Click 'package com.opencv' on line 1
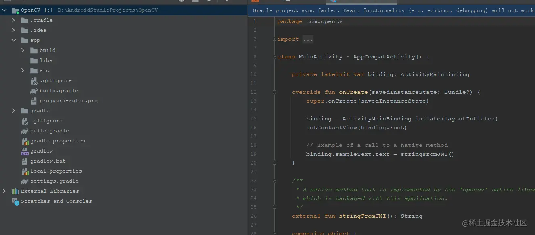Image resolution: width=535 pixels, height=235 pixels. [309, 21]
